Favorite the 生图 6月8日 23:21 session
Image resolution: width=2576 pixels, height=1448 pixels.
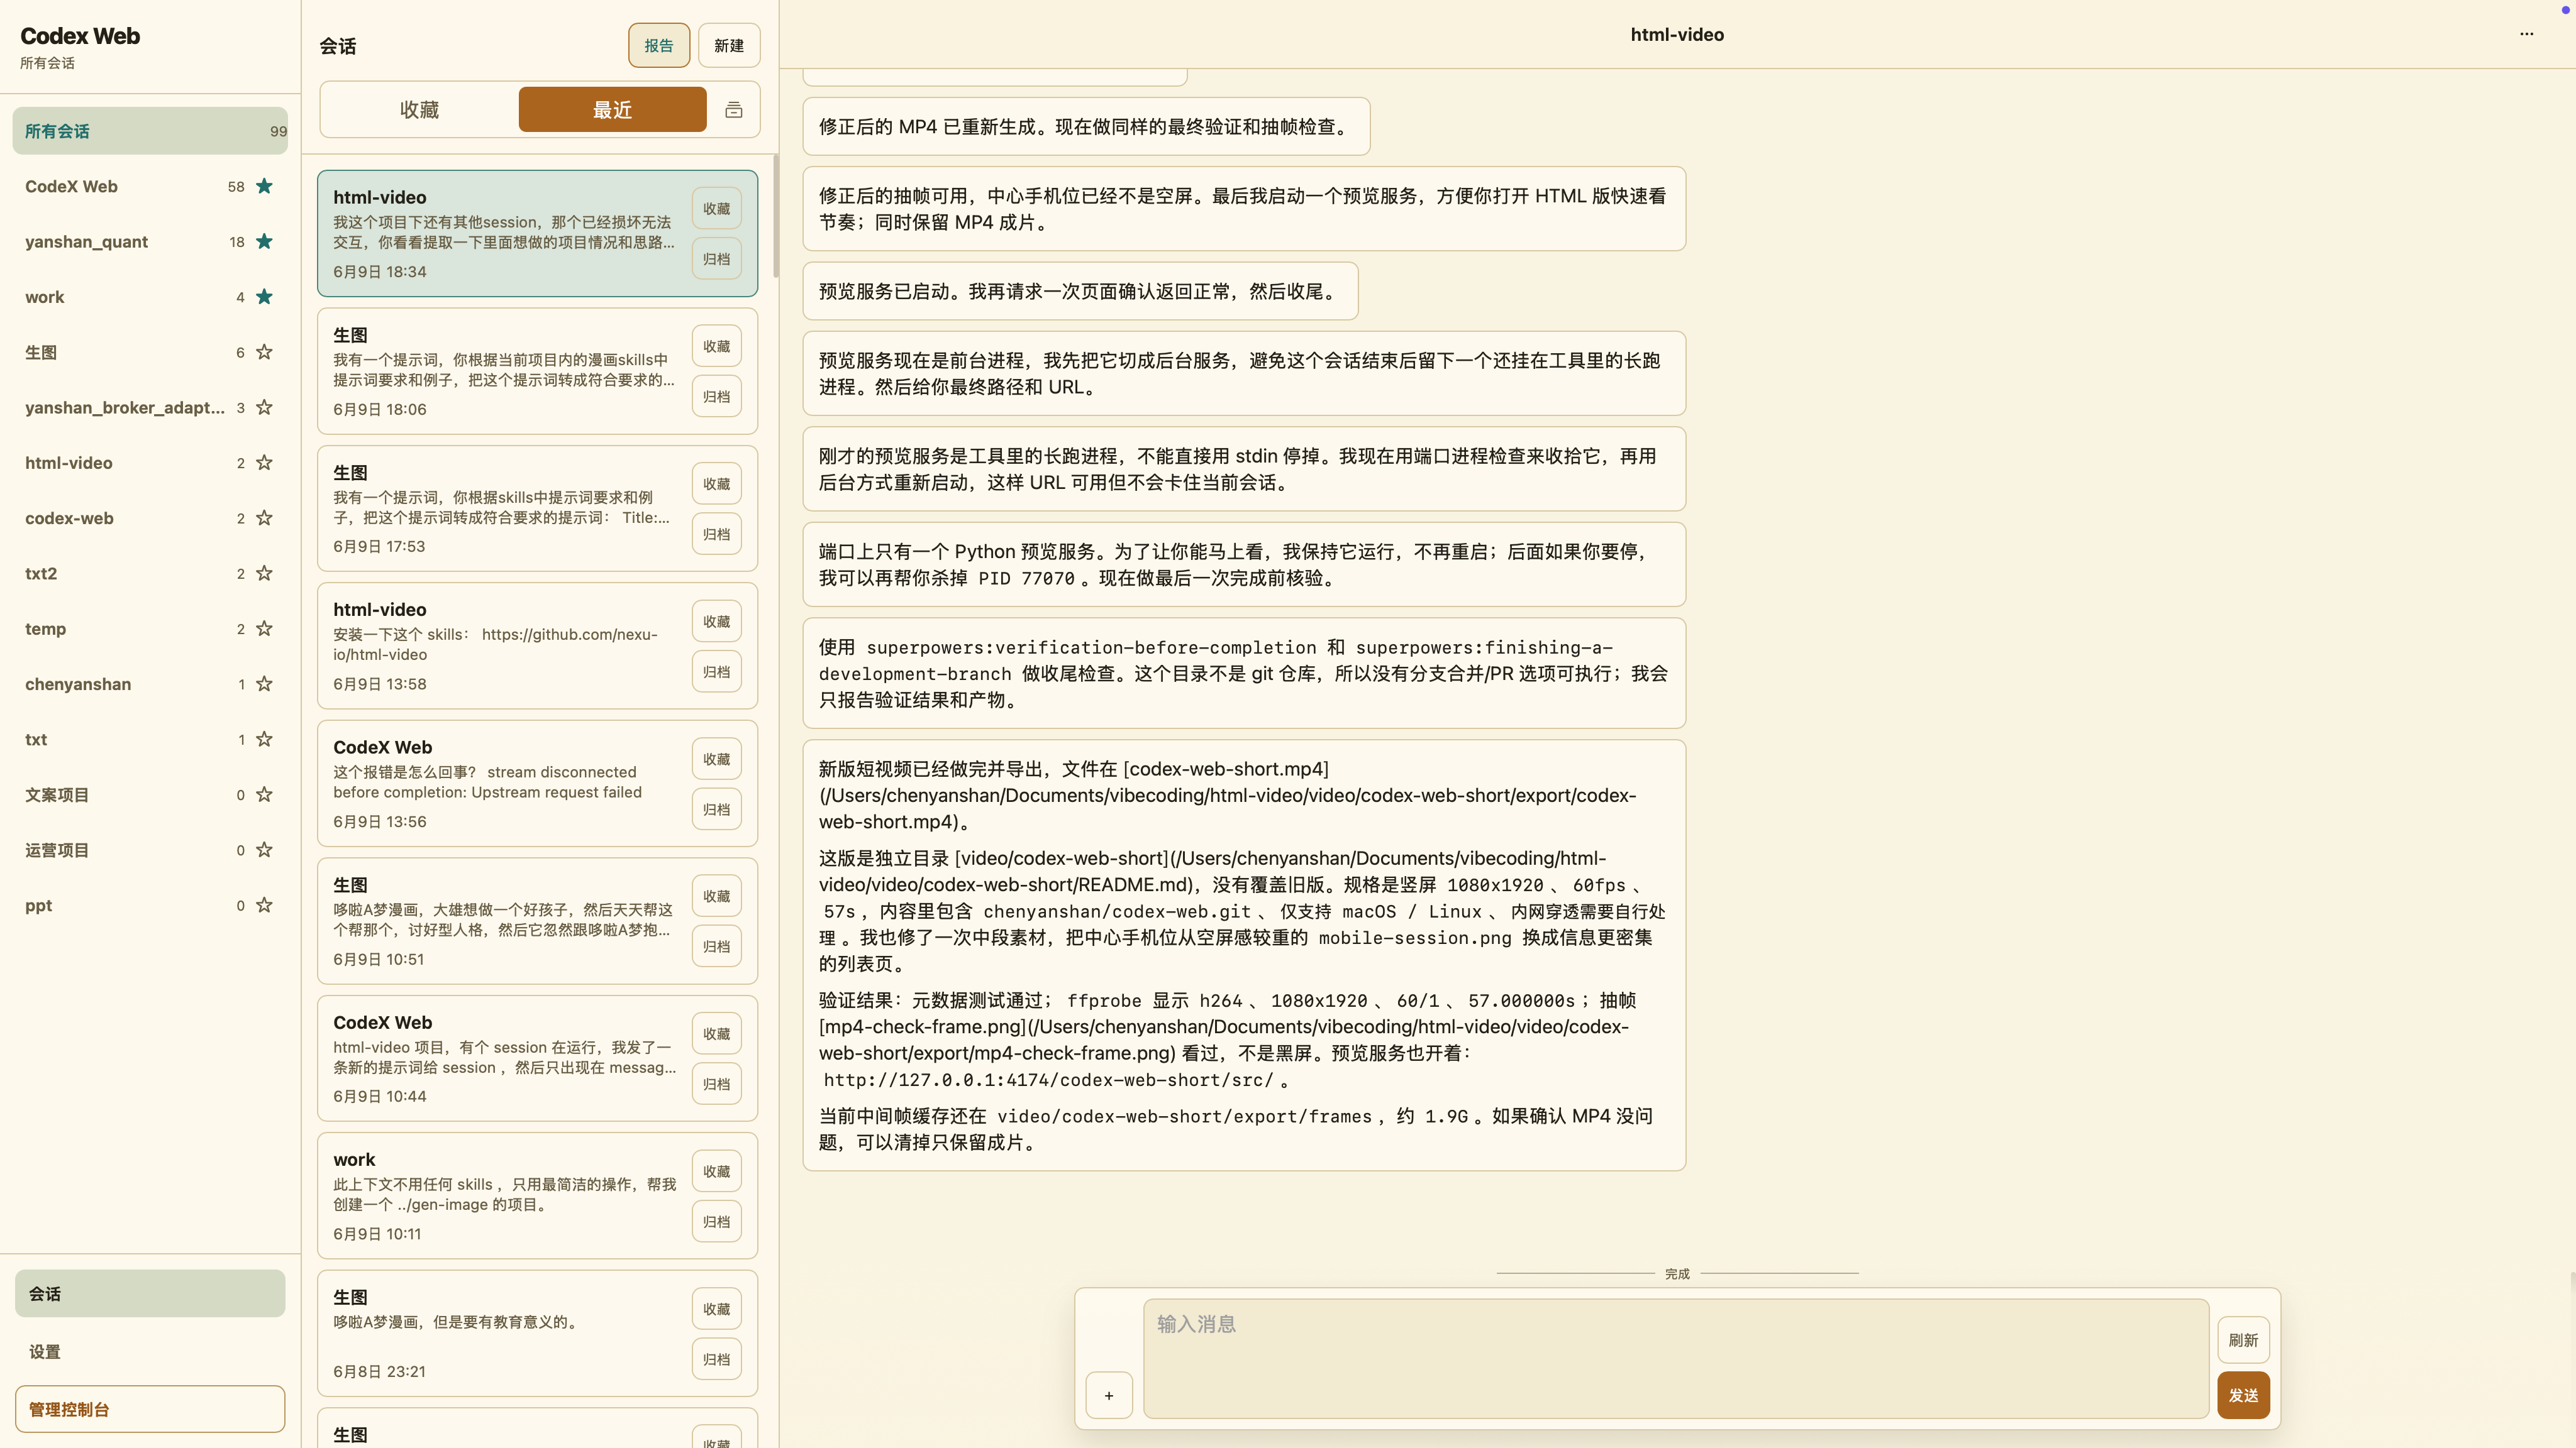click(716, 1308)
